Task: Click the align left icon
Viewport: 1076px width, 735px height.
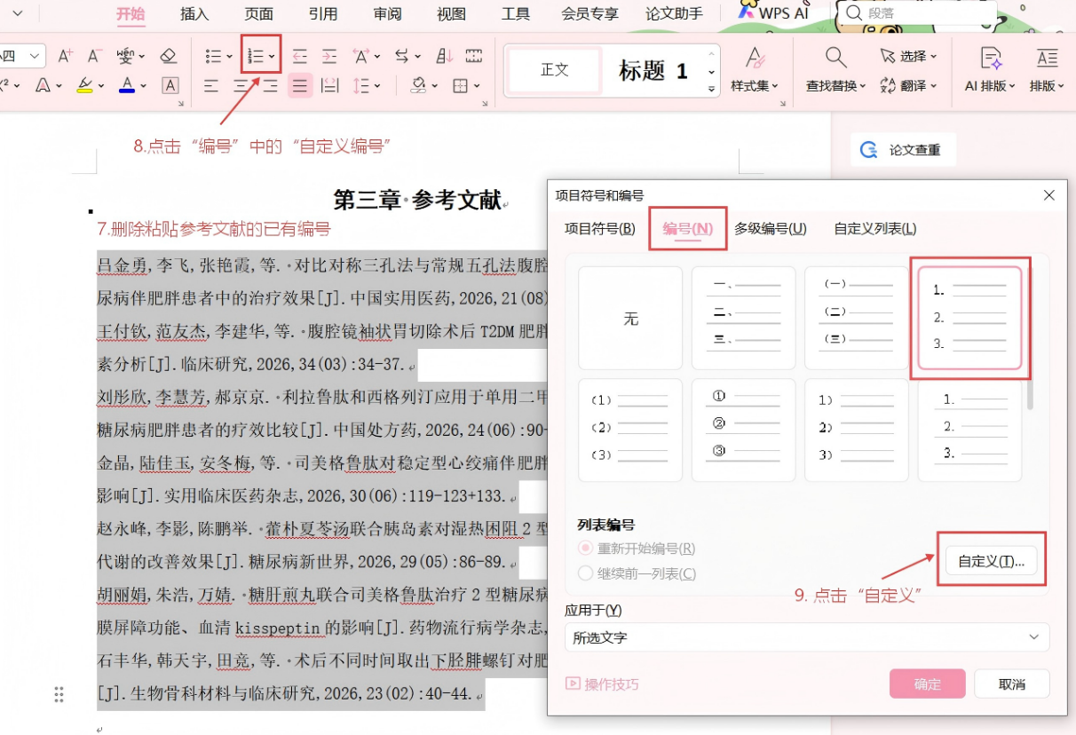Action: [211, 86]
